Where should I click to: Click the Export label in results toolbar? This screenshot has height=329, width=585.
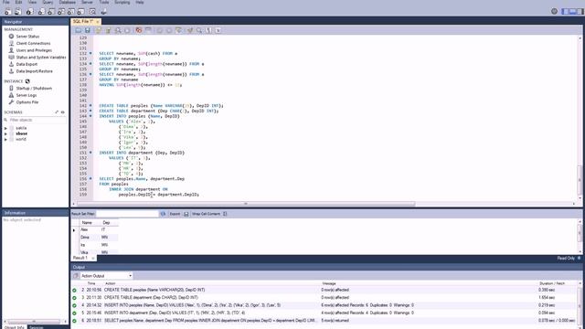coord(175,214)
